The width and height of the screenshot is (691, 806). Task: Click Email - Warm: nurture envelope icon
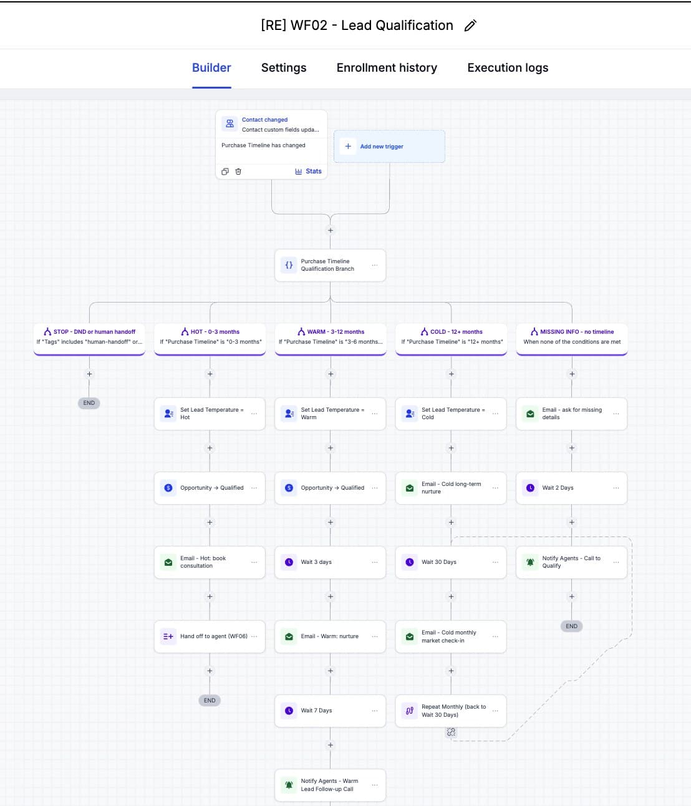289,636
